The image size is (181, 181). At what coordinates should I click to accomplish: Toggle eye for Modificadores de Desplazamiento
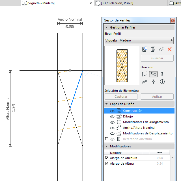point(112,134)
